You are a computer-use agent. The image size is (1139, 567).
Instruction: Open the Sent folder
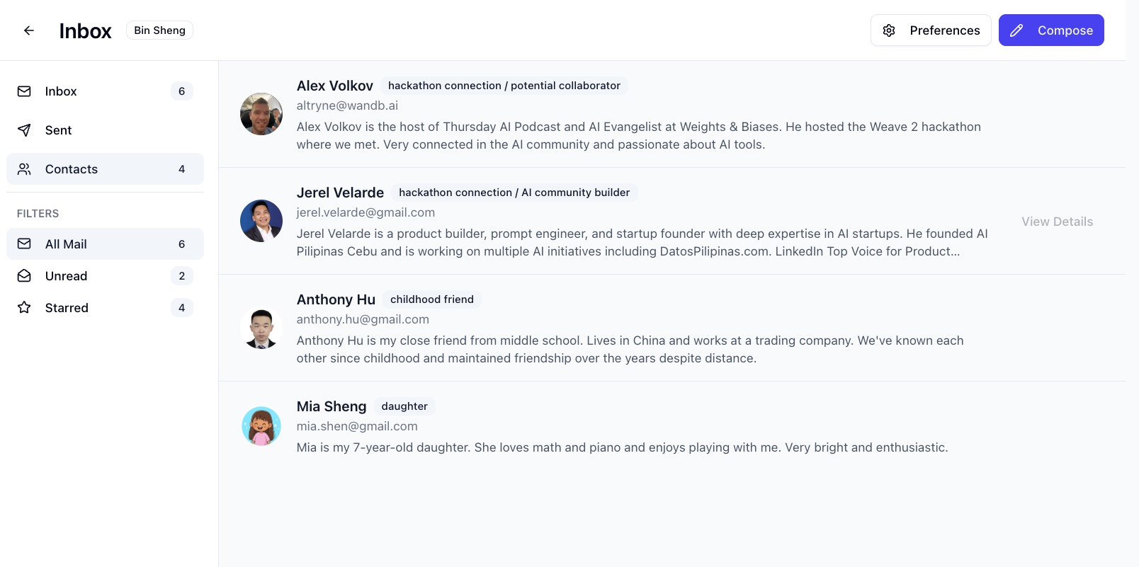[59, 130]
